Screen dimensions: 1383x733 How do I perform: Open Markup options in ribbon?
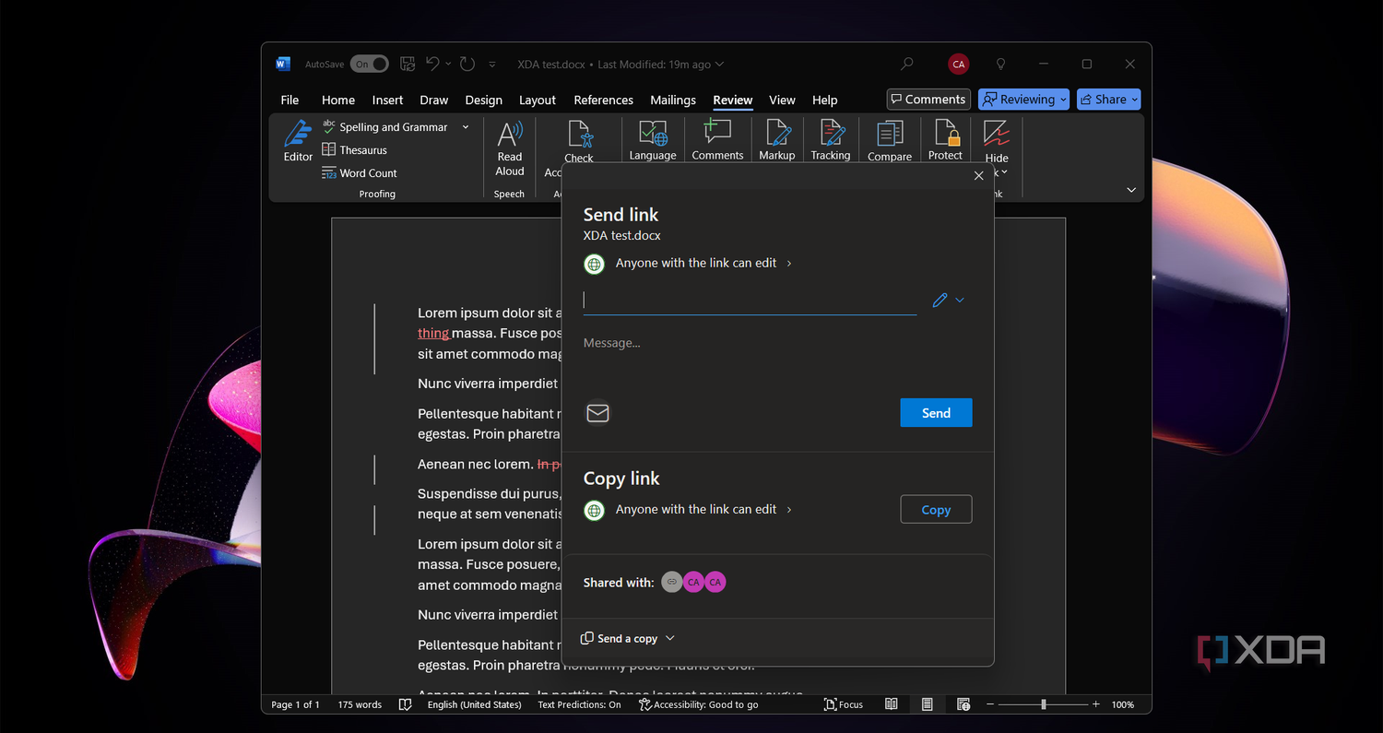click(x=777, y=141)
